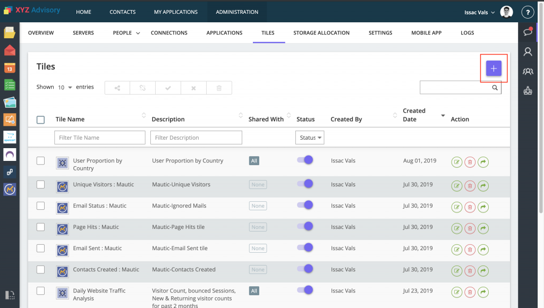544x308 pixels.
Task: Click the purple plus add tile button
Action: point(494,69)
